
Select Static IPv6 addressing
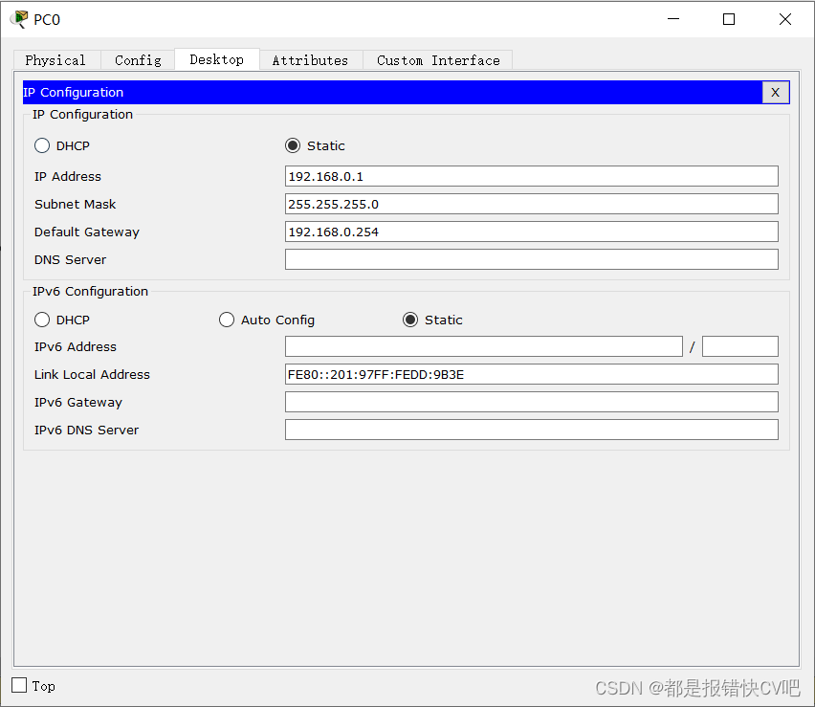410,320
